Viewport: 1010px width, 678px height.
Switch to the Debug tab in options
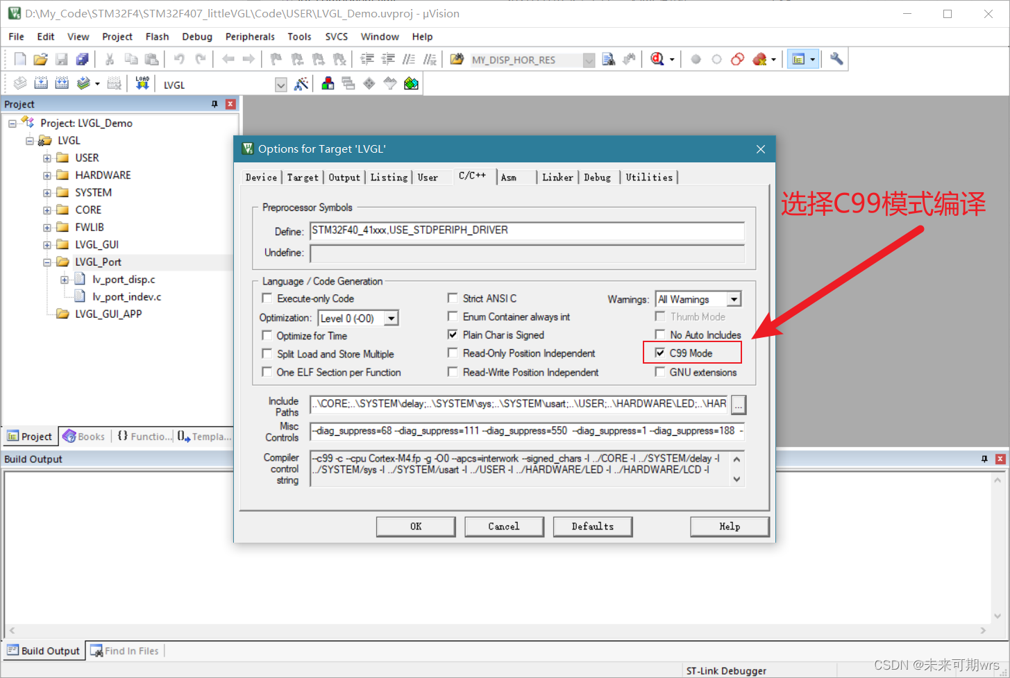(597, 178)
